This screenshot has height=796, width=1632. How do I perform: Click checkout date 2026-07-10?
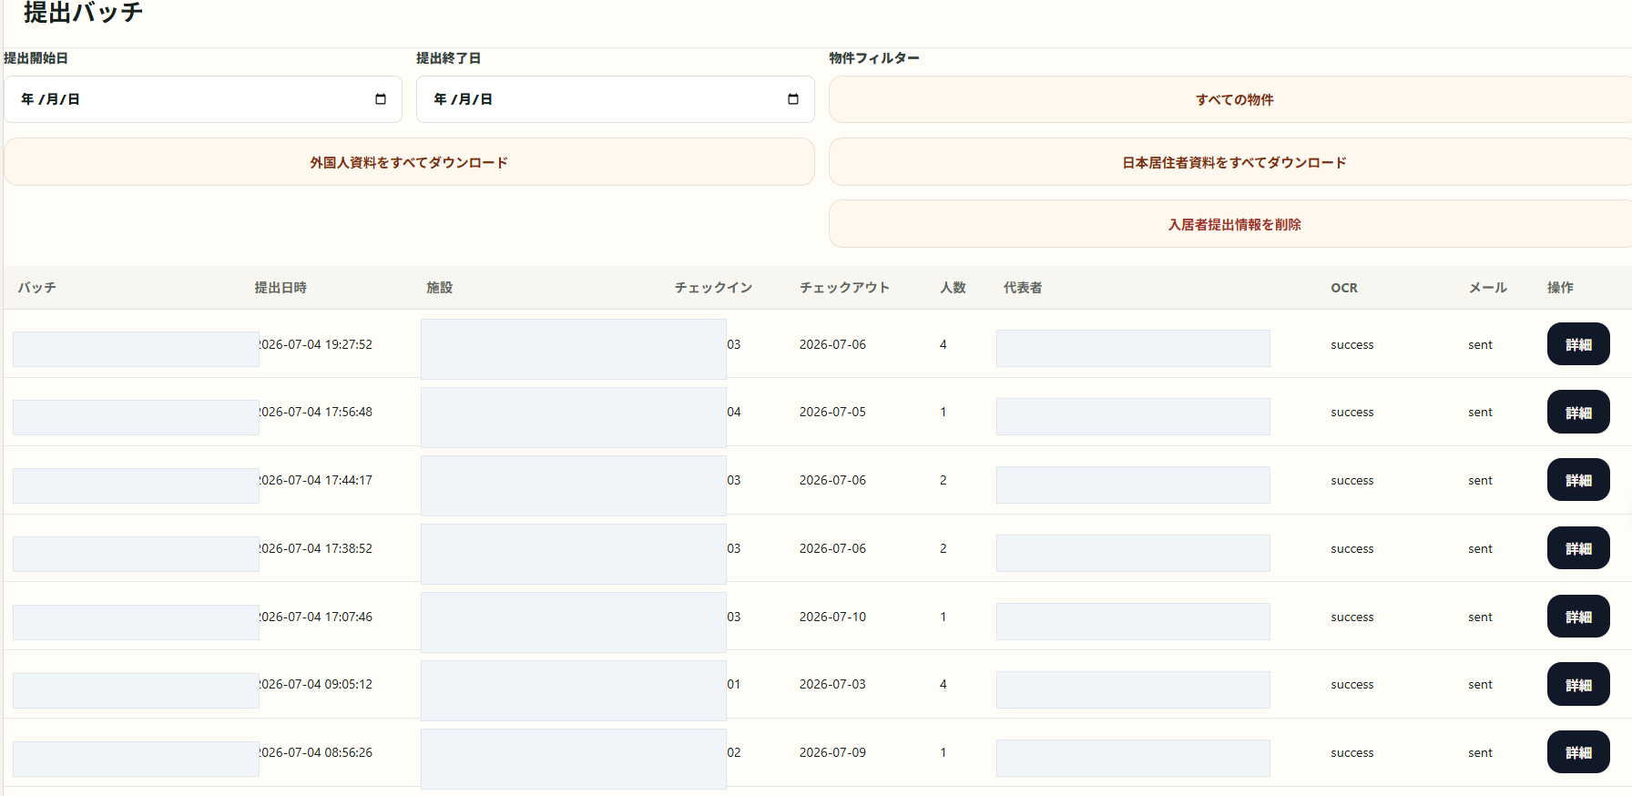(832, 617)
